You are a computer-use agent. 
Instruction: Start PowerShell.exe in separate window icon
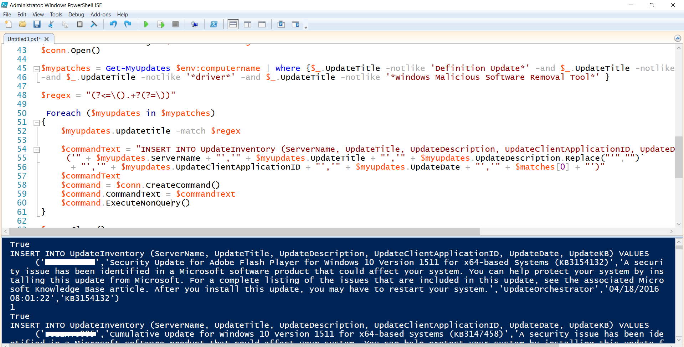tap(214, 24)
